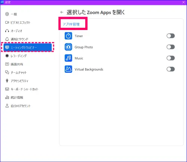Viewport: 187px width, 162px height.
Task: Click the bell icon for 通知とサウンド
Action: click(x=7, y=39)
